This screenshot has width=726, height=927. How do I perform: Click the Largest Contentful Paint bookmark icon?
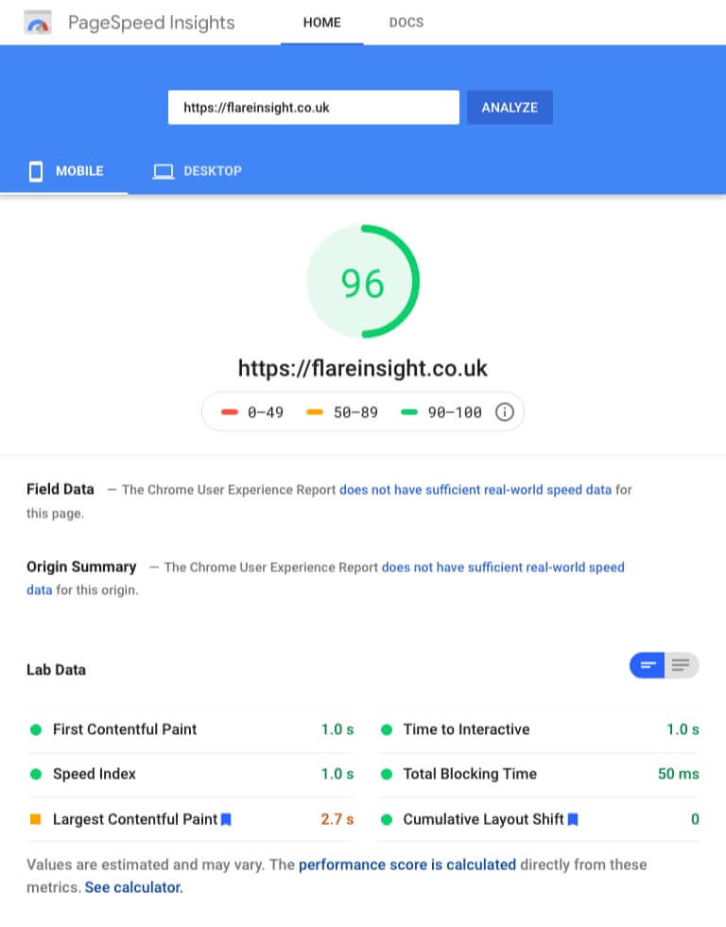(226, 819)
